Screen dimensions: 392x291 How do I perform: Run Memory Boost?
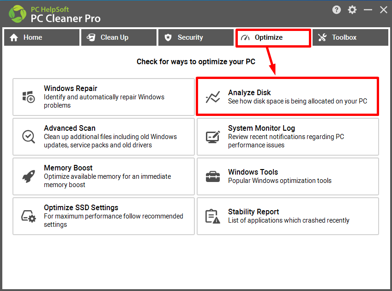103,176
